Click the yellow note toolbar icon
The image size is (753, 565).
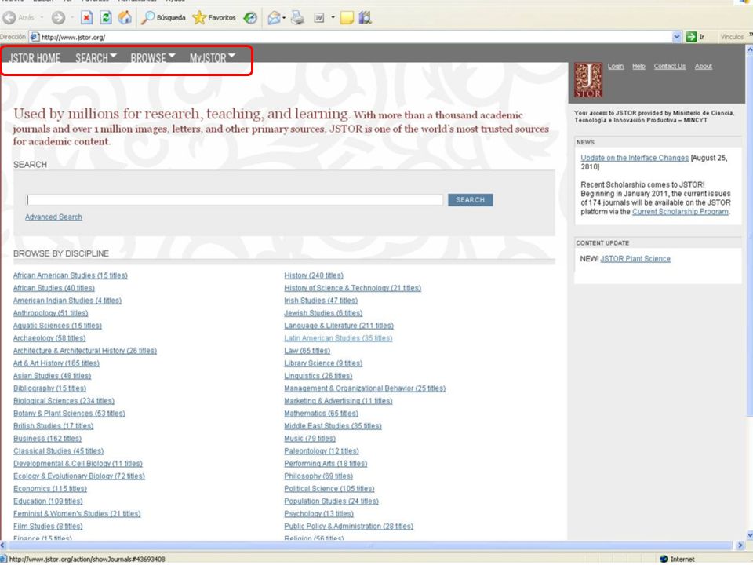347,18
